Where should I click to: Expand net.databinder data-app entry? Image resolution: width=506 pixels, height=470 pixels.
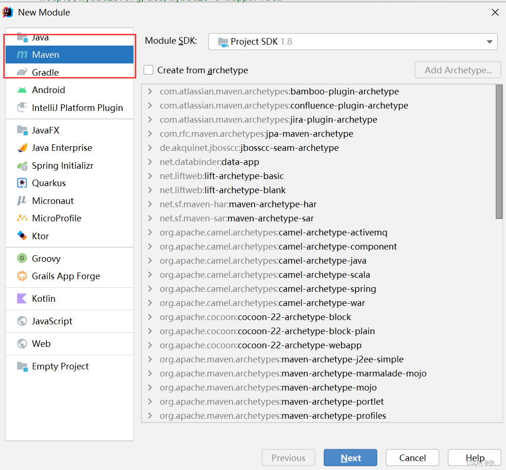pos(150,162)
